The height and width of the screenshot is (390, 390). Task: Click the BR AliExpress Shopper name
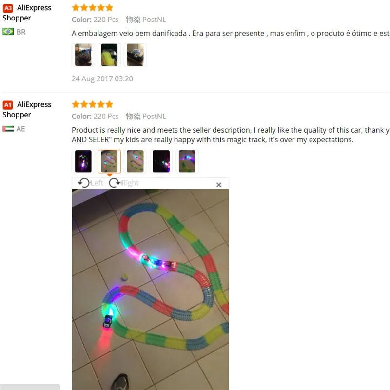[x=27, y=13]
